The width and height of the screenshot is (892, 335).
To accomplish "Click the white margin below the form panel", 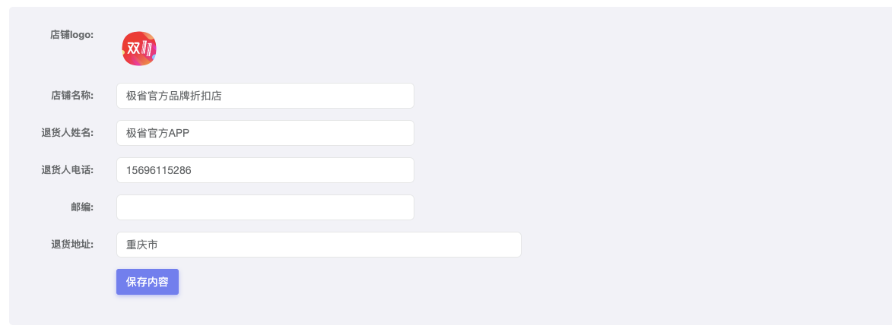I will (x=446, y=330).
